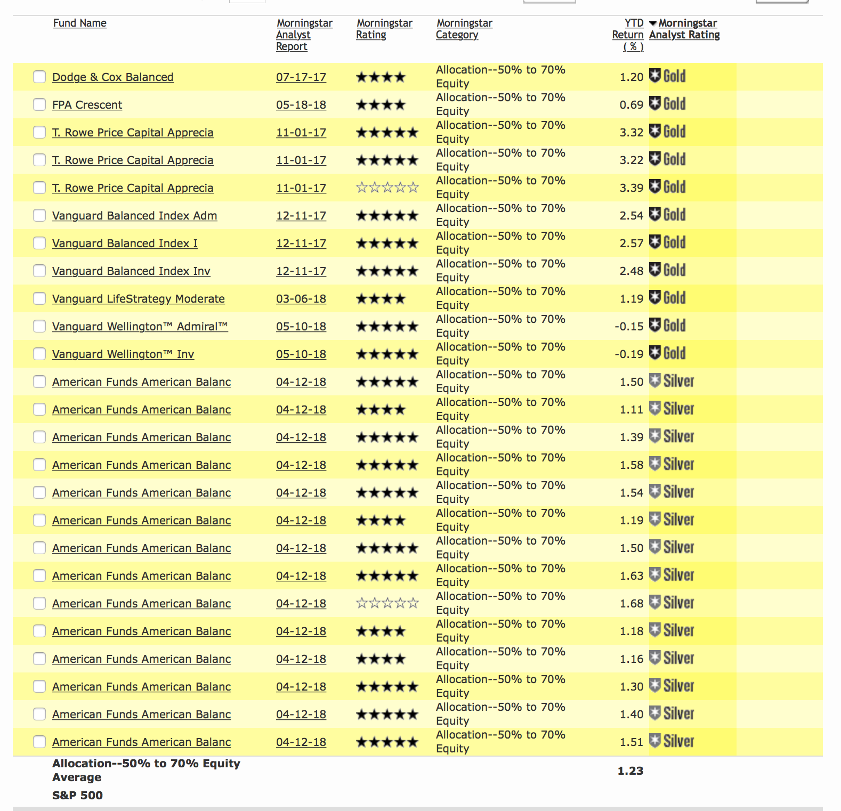
Task: Open the FPA Crescent fund link
Action: point(87,104)
